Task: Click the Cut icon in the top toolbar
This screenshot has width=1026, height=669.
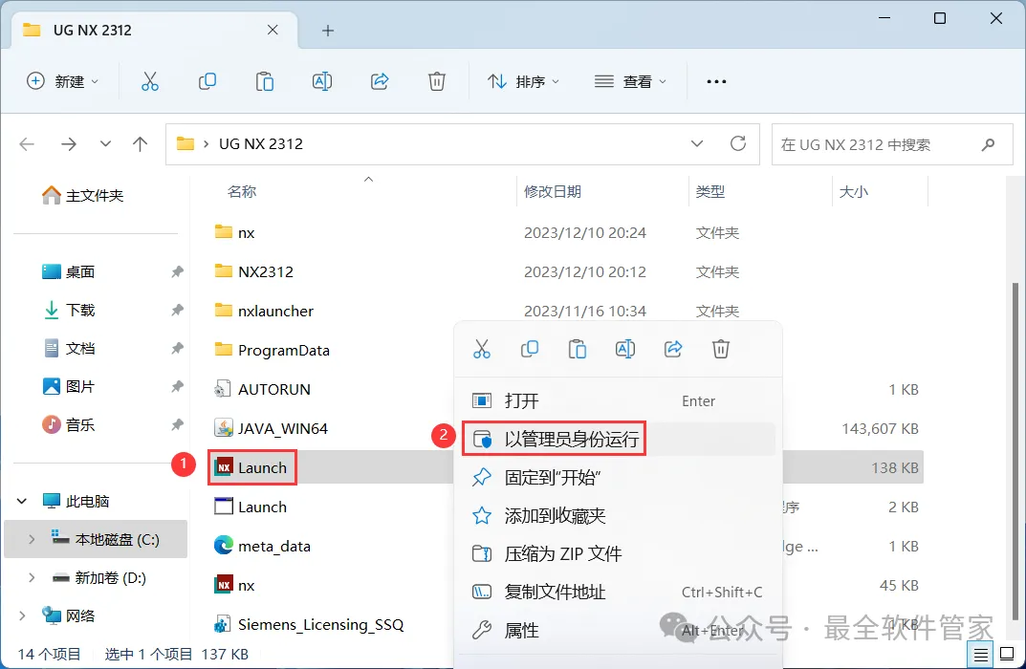Action: (x=150, y=81)
